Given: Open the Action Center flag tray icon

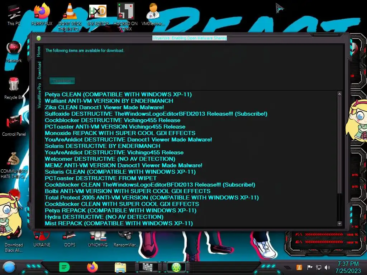Looking at the screenshot, I should coord(310,267).
